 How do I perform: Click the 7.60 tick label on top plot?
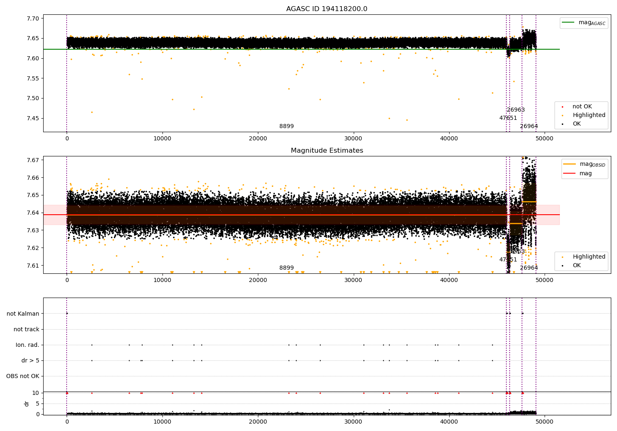point(32,58)
